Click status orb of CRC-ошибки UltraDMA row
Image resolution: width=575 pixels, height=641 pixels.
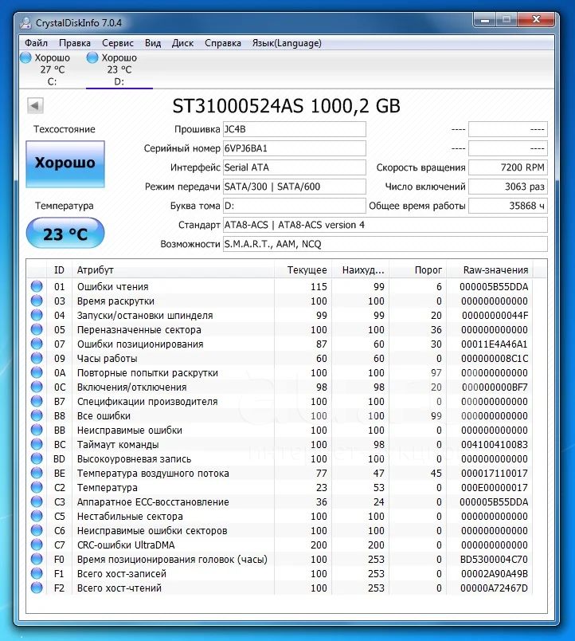pos(37,544)
